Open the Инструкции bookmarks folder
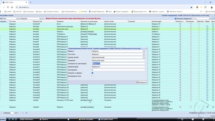 (x=29, y=11)
